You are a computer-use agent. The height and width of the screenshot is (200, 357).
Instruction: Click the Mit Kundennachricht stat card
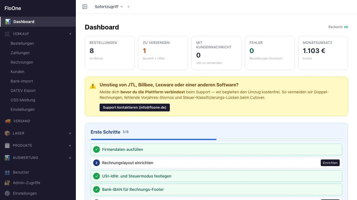216,53
